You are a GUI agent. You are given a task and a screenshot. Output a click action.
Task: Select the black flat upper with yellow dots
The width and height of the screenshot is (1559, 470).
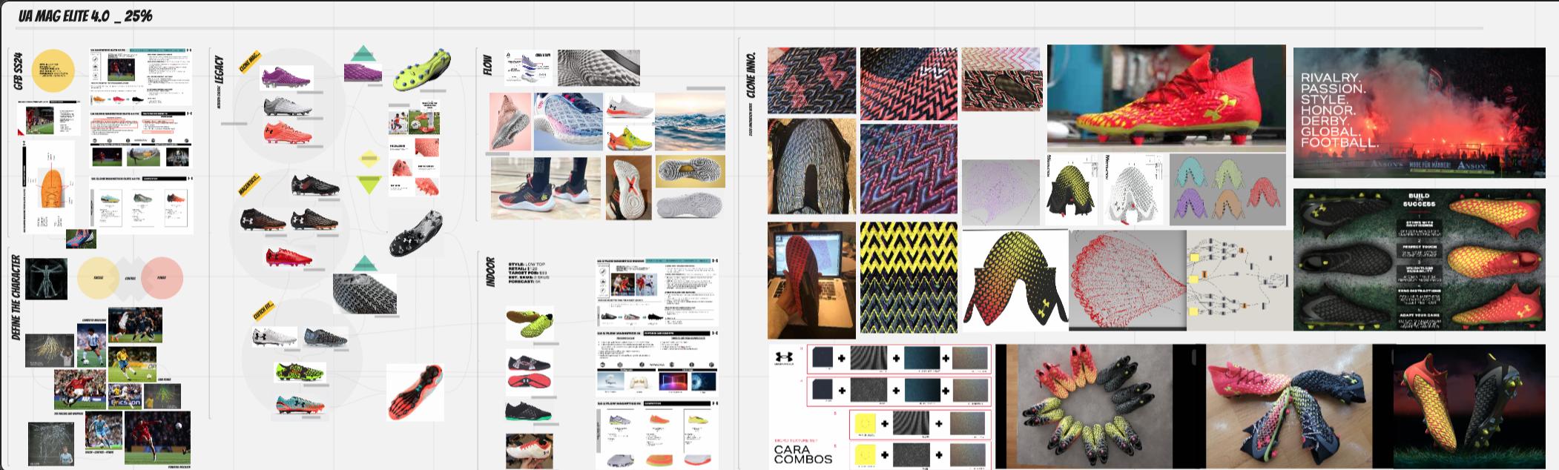click(x=1072, y=190)
